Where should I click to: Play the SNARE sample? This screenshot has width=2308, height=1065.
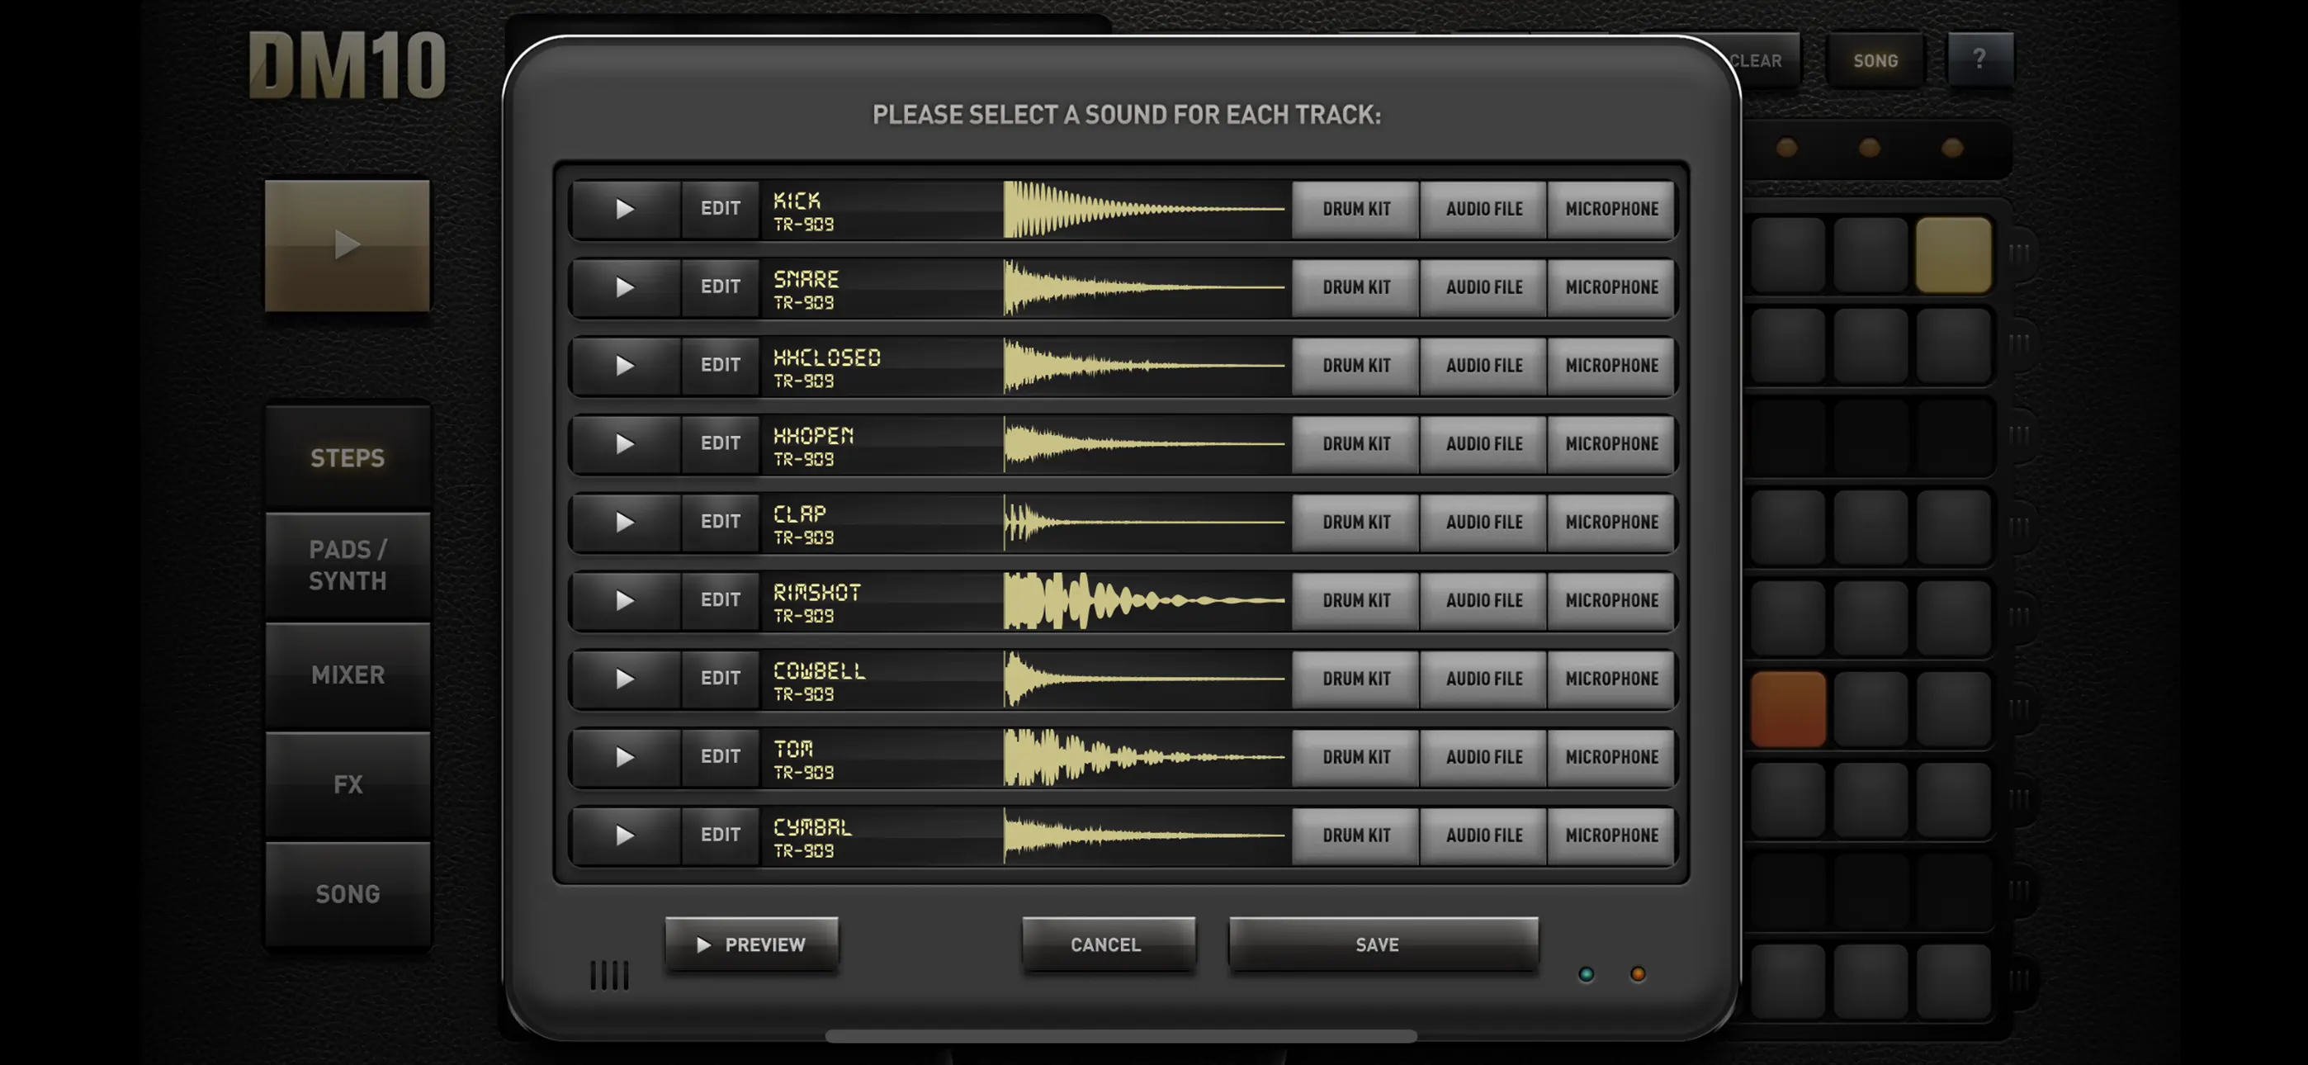click(x=625, y=286)
